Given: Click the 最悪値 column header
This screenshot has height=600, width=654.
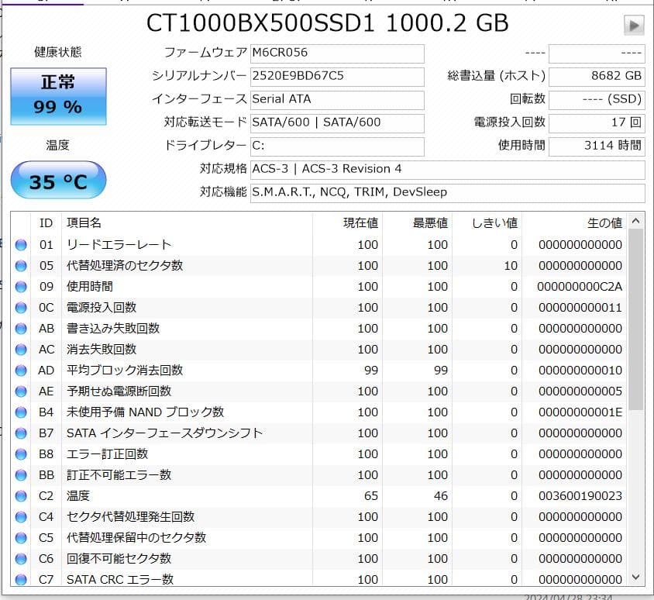Looking at the screenshot, I should pos(418,222).
